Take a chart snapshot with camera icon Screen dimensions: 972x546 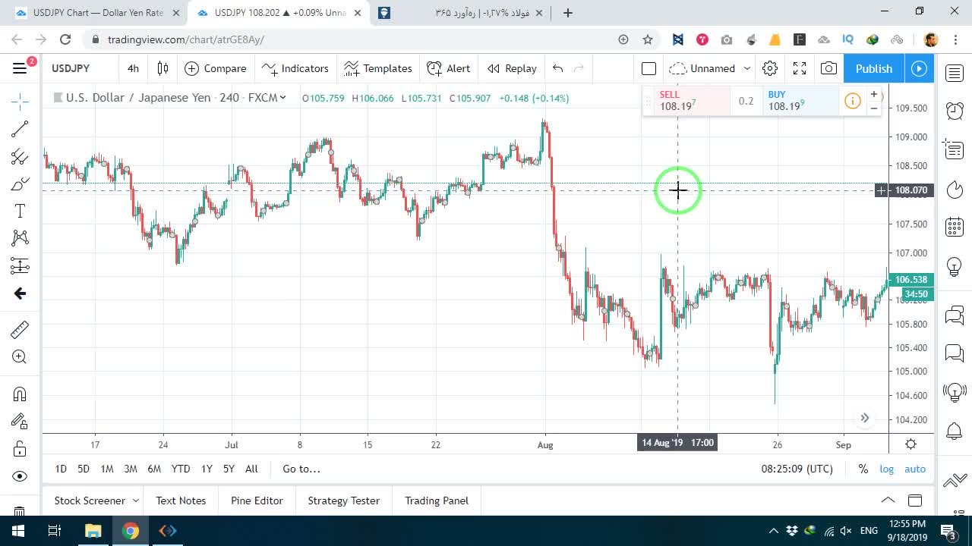coord(828,68)
